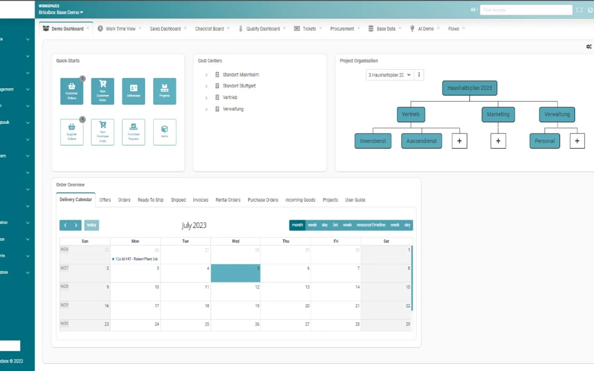Switch to the Sales Dashboard tab

pos(165,29)
